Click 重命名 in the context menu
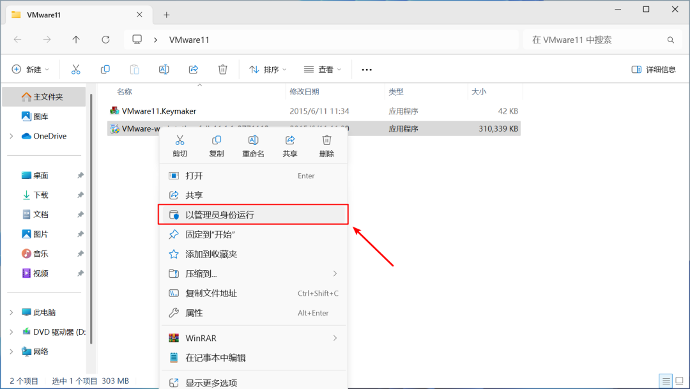 tap(253, 146)
